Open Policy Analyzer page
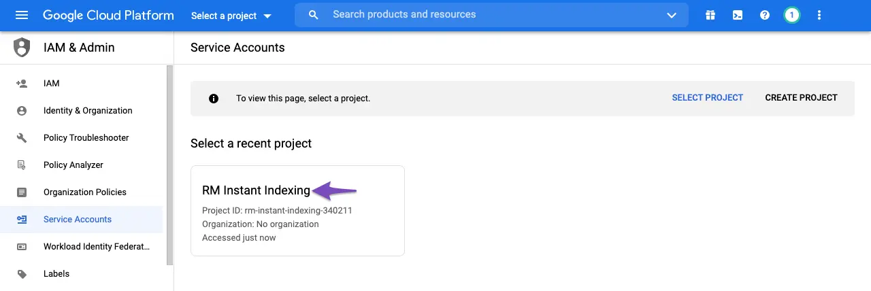This screenshot has height=291, width=871. click(73, 165)
